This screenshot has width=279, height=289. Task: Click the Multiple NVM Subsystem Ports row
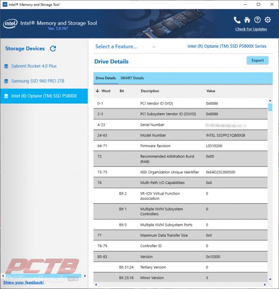click(180, 225)
